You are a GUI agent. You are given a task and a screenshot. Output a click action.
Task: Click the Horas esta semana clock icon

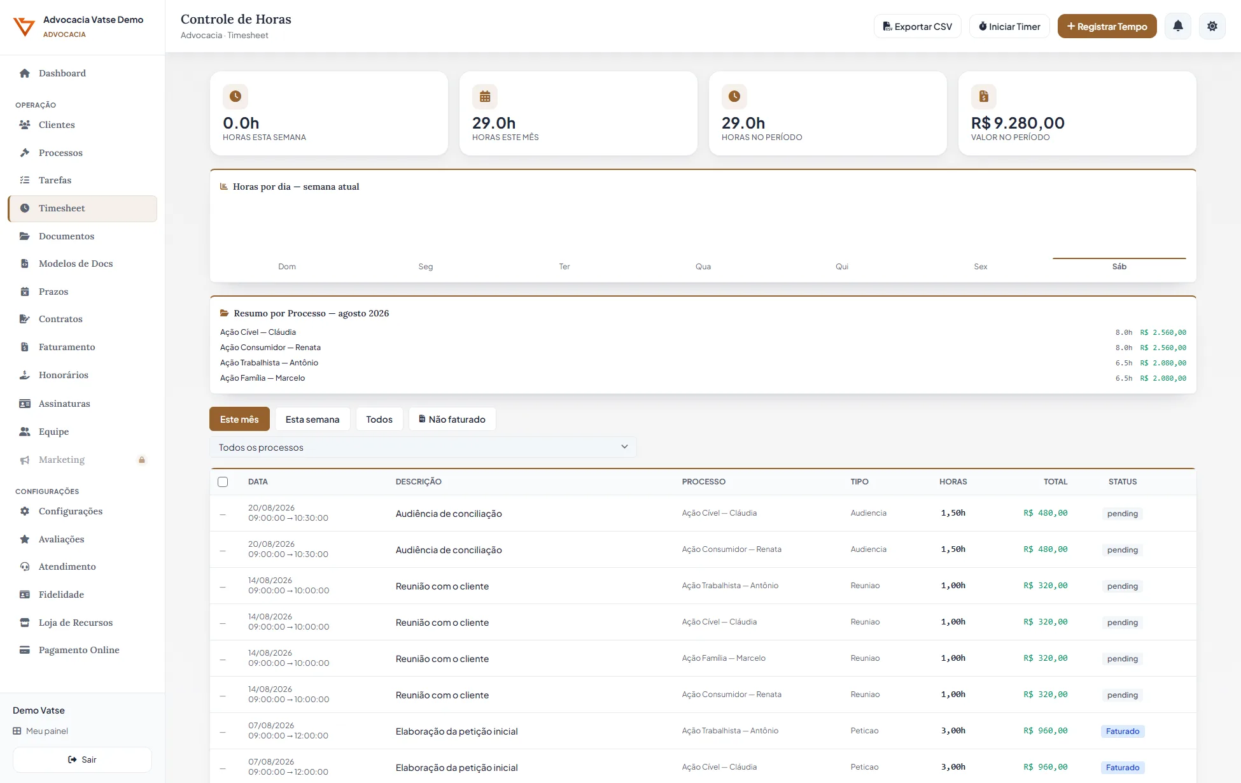tap(235, 97)
